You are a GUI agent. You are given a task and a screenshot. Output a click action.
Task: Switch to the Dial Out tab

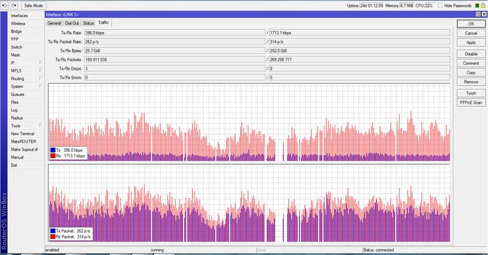[72, 23]
